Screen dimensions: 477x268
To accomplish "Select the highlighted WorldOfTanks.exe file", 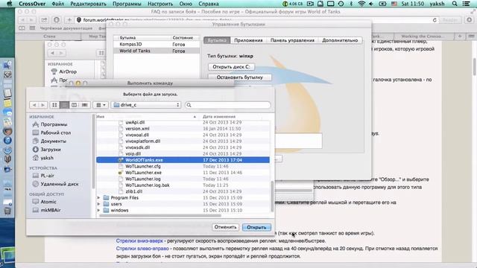I will coord(183,160).
